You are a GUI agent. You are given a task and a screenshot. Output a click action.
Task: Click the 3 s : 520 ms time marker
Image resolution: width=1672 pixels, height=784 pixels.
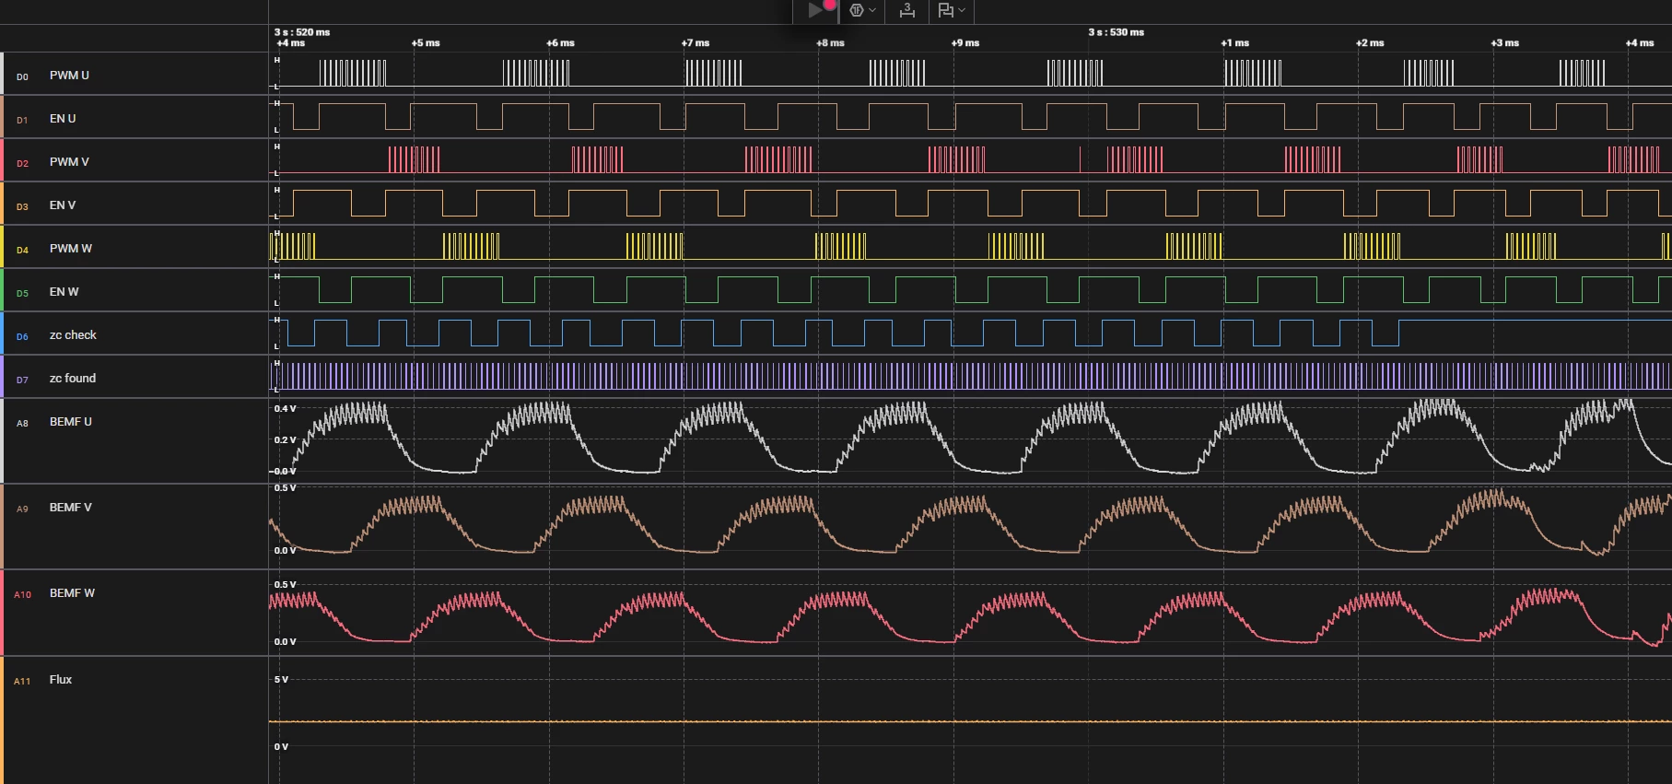point(302,32)
